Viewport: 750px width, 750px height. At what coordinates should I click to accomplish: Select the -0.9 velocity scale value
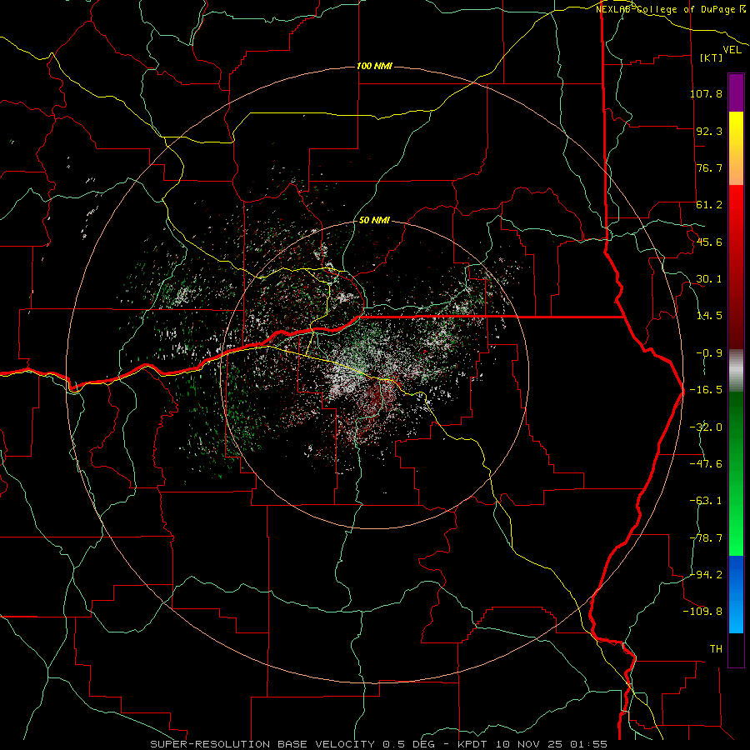(709, 353)
